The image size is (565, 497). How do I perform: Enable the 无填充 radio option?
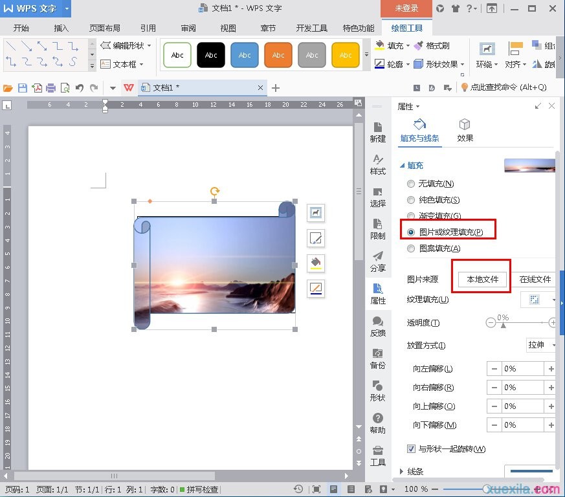410,183
